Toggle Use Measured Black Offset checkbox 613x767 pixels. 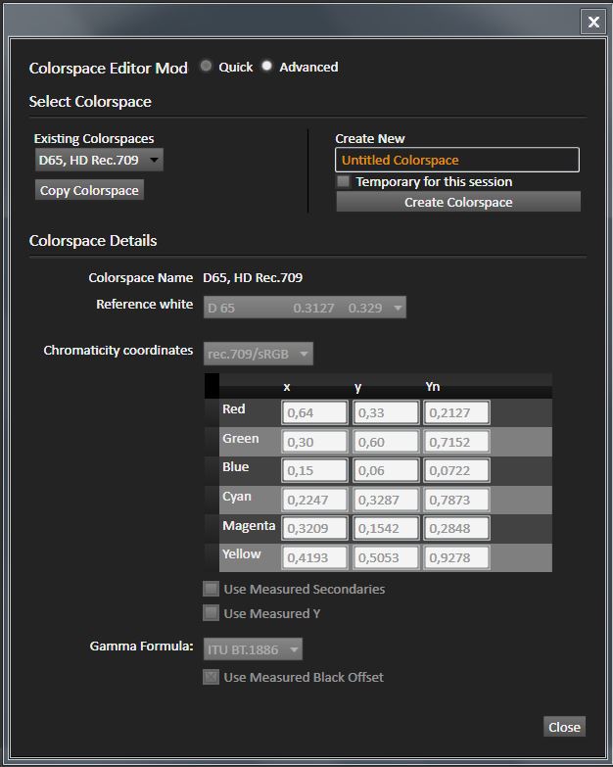(211, 677)
